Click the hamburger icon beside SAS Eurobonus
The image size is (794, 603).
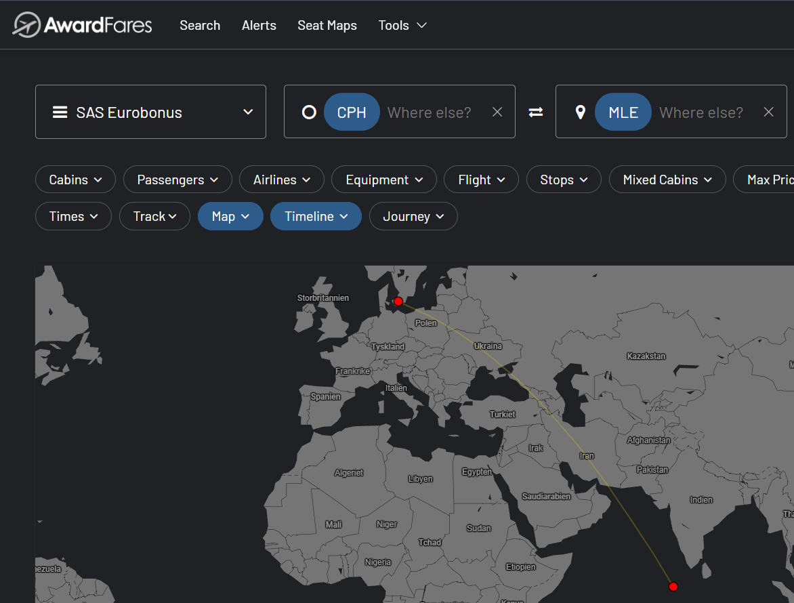click(x=60, y=112)
